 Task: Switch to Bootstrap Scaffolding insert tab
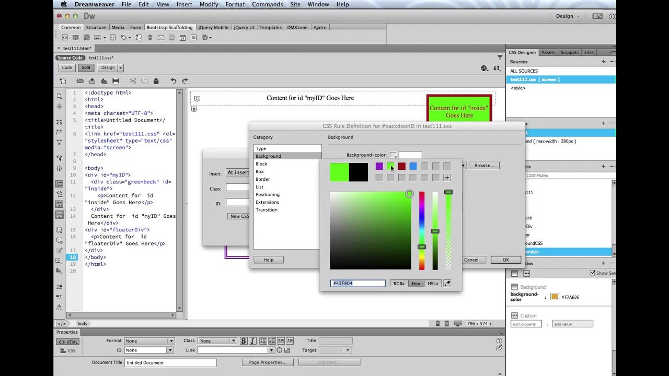point(169,27)
